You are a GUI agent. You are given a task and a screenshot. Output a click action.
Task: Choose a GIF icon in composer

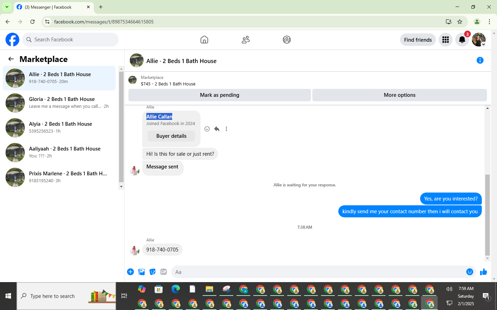coord(164,272)
